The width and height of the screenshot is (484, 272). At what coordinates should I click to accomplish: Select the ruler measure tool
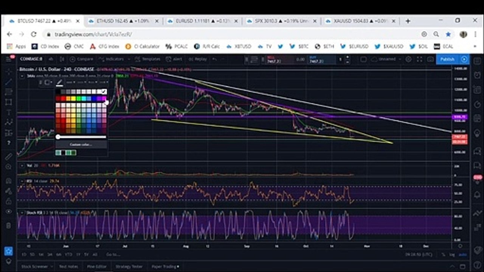click(x=8, y=156)
